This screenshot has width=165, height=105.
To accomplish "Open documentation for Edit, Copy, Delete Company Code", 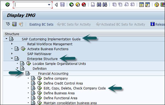I will click(33, 88).
